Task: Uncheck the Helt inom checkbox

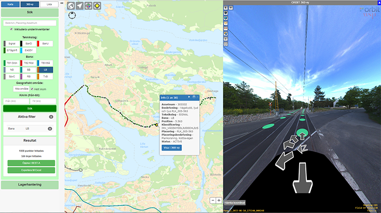Action: coord(31,89)
